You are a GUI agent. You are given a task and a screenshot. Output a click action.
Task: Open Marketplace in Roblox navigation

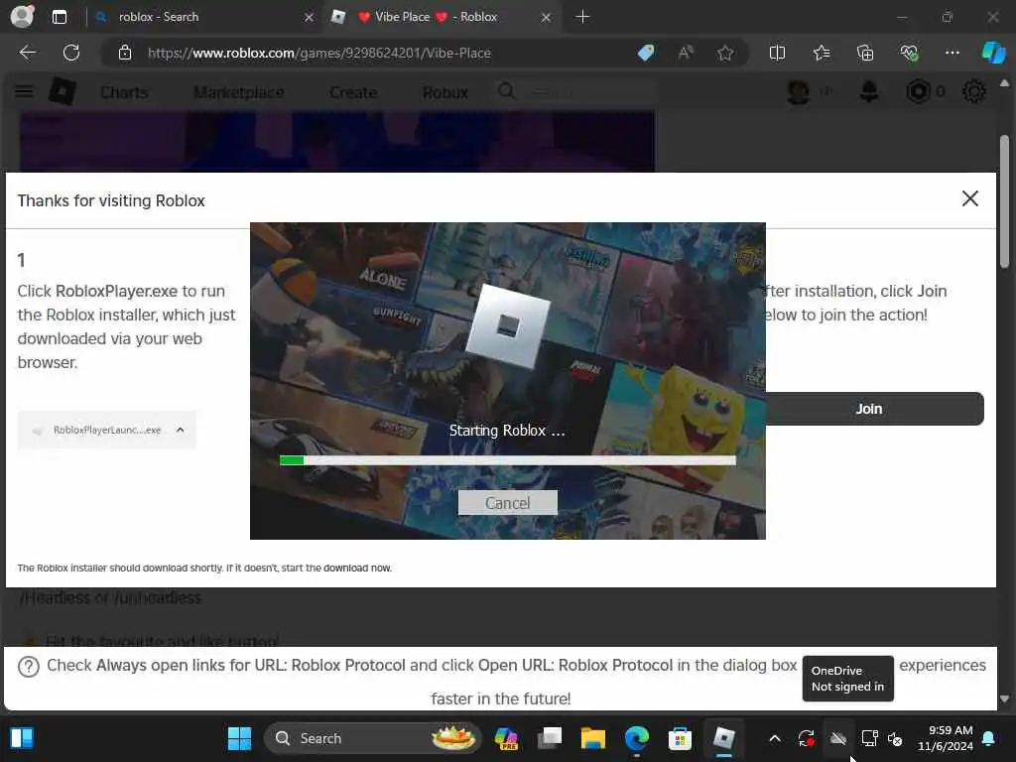point(238,92)
